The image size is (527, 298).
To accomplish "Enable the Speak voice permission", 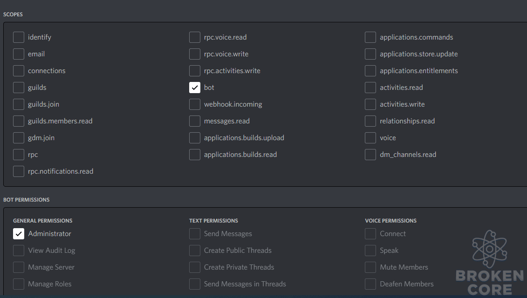I will click(370, 251).
